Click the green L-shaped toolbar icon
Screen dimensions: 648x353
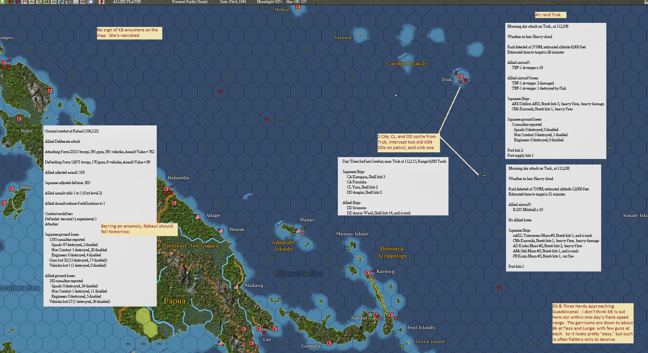46,2
